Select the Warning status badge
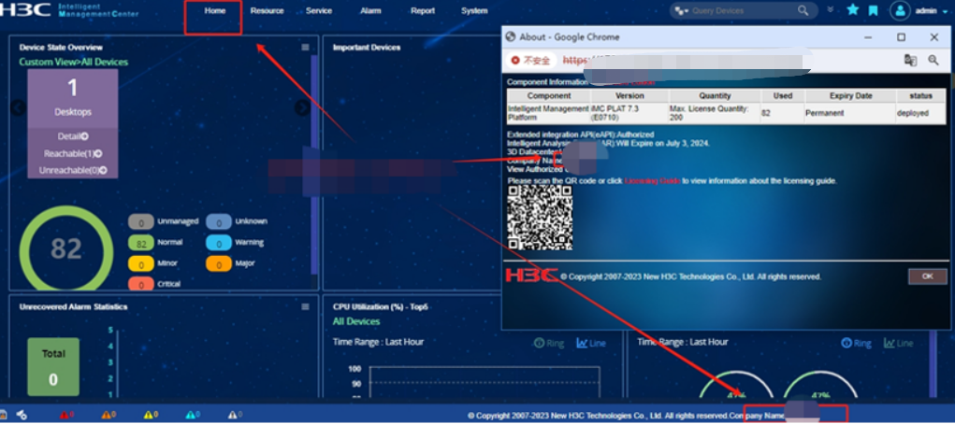The width and height of the screenshot is (955, 424). (219, 243)
